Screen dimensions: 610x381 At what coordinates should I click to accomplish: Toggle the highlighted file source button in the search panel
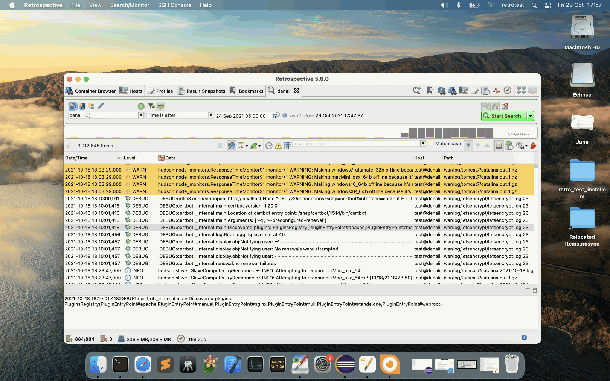pyautogui.click(x=73, y=106)
